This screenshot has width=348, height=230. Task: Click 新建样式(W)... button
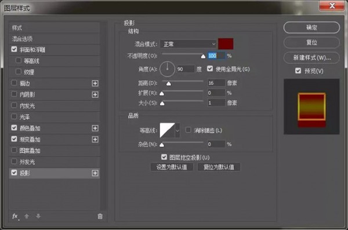(x=311, y=58)
